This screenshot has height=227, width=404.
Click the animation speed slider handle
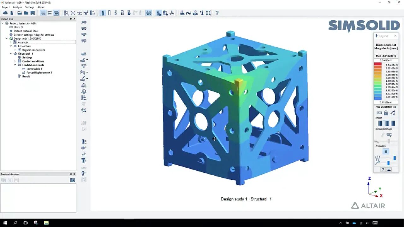(395, 158)
